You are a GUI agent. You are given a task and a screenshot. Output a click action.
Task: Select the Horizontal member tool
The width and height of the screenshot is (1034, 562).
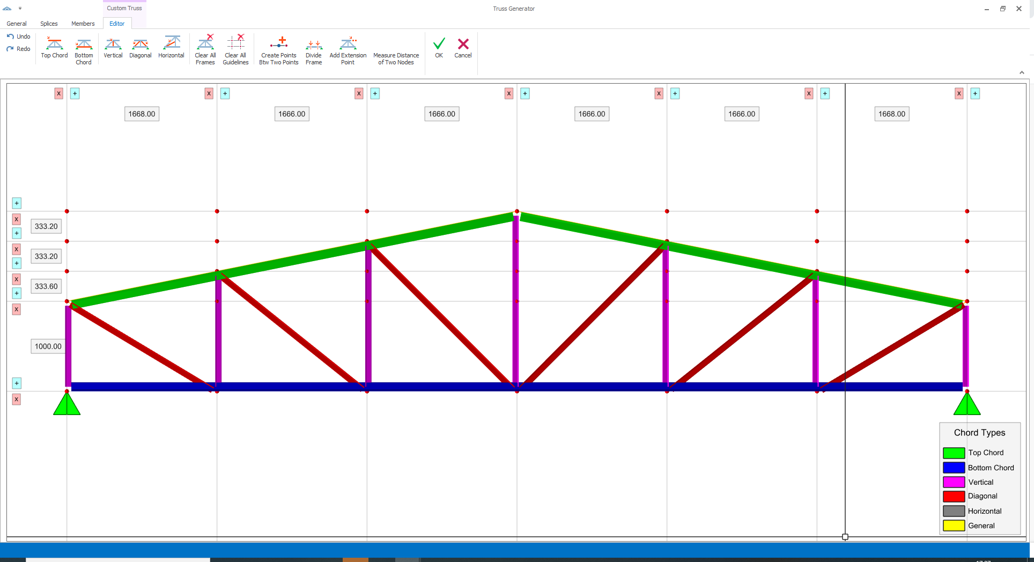[171, 48]
